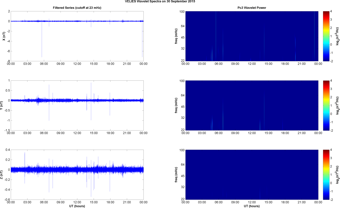Click the bottom colorbar's log2(nT²/Hz) label
This screenshot has width=340, height=208.
pyautogui.click(x=338, y=175)
